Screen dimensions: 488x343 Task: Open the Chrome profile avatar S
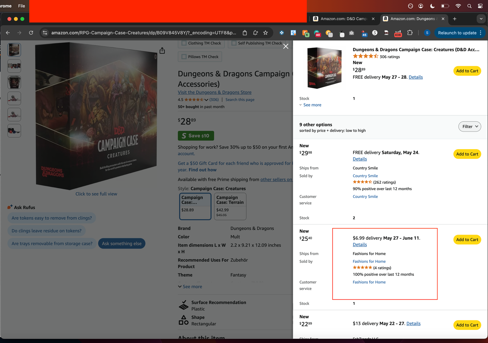(427, 33)
